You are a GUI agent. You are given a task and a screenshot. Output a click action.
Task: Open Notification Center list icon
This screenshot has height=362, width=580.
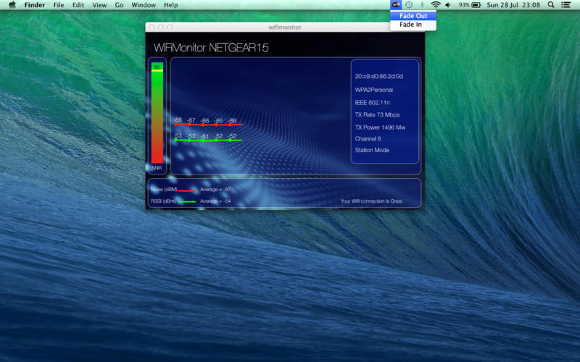pos(565,5)
